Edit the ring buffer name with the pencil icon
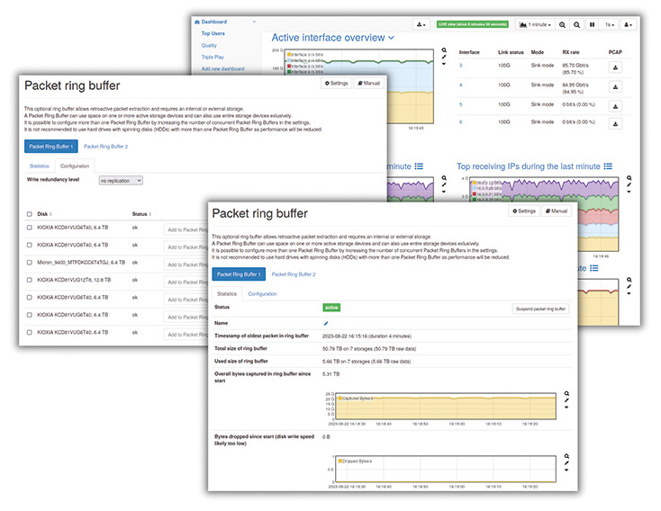 (326, 322)
